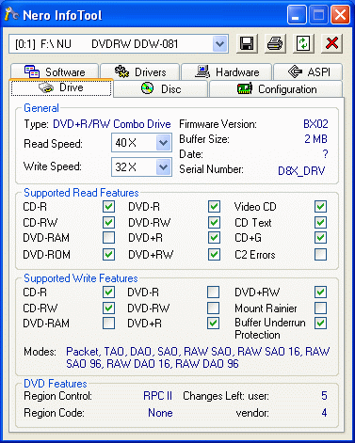Minimize the Nero InfoTool window

[297, 15]
